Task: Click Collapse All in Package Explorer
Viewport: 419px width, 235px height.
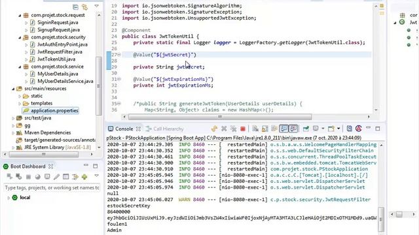Action: 76,7
